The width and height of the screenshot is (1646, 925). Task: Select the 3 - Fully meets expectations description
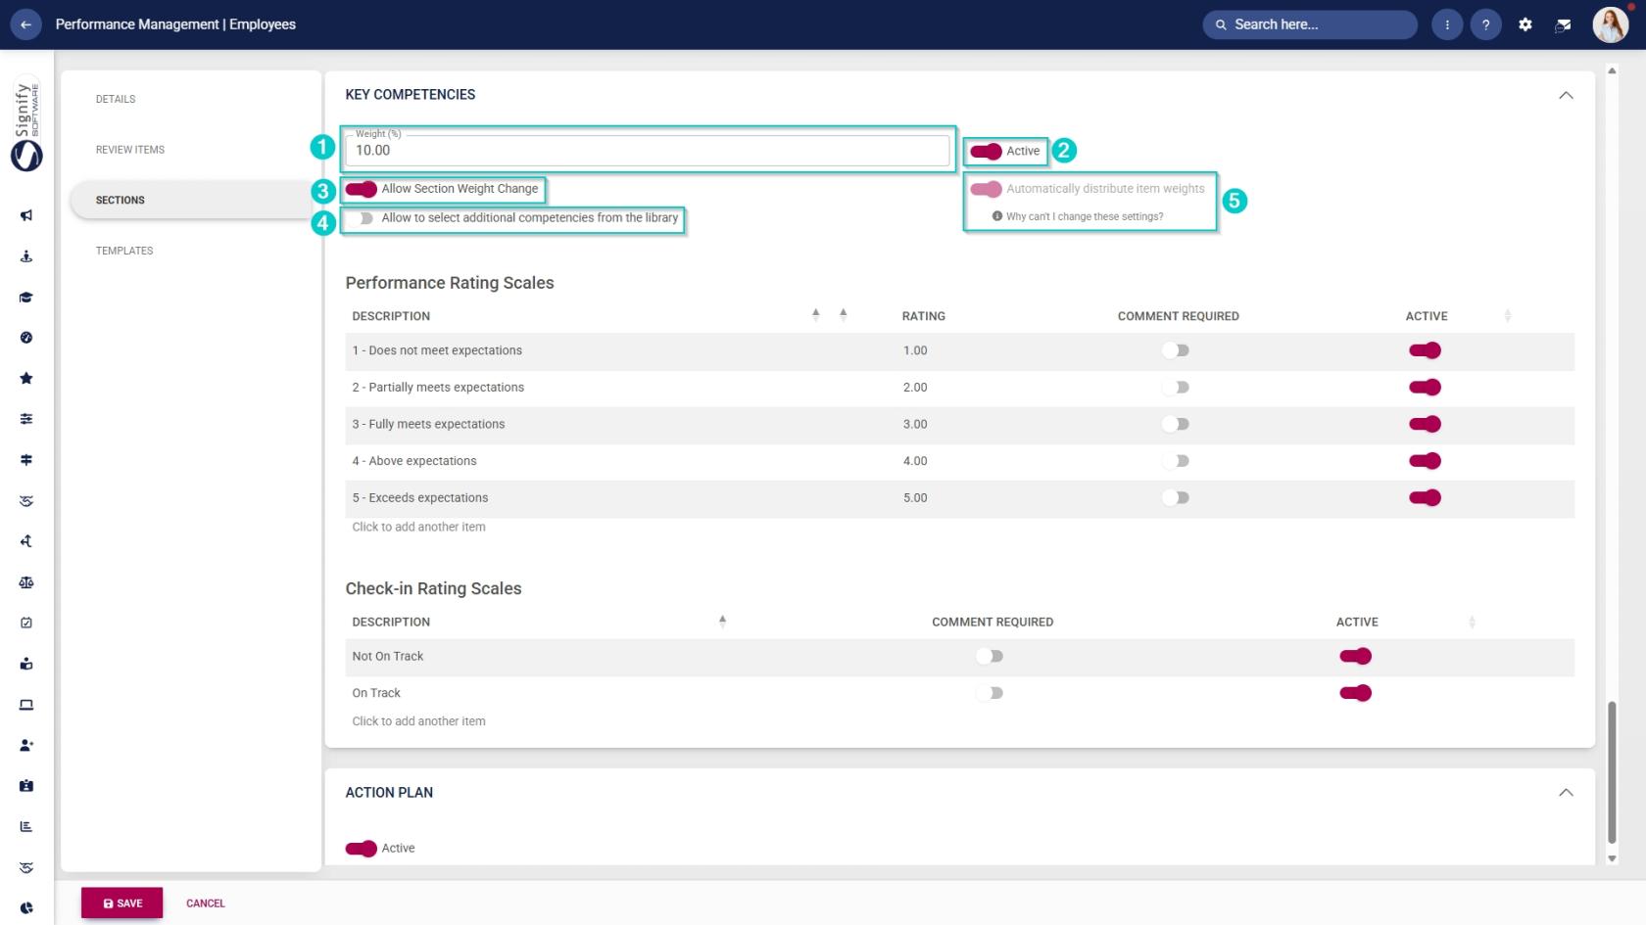pyautogui.click(x=429, y=424)
